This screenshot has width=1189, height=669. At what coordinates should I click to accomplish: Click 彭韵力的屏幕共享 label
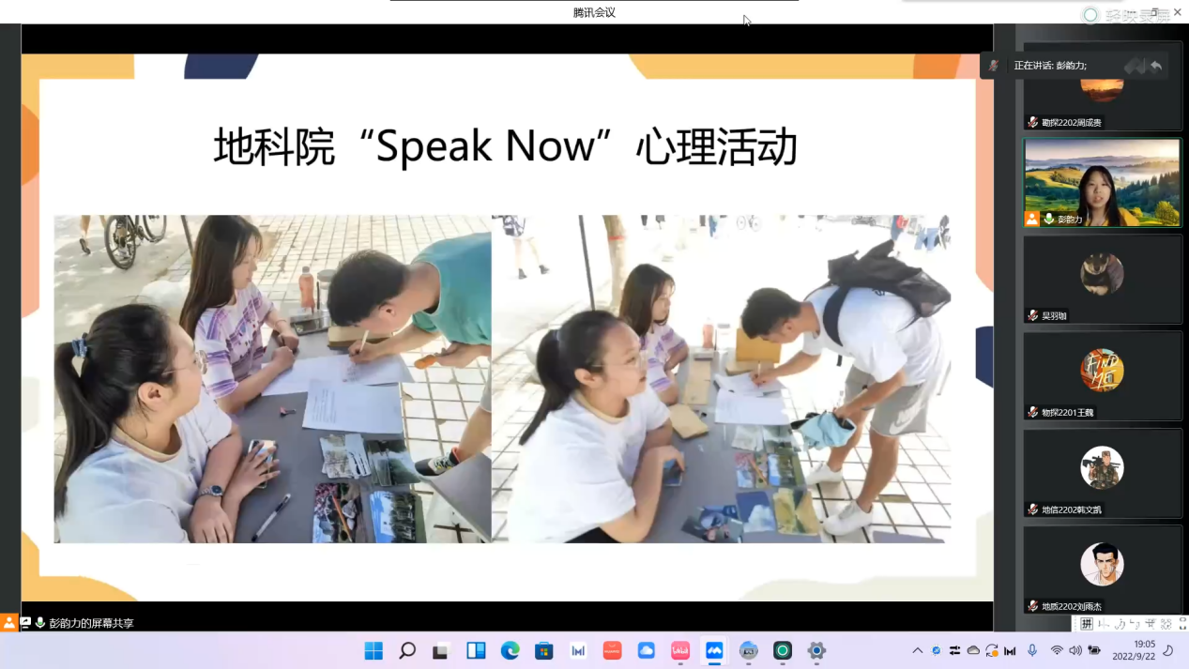(x=91, y=623)
